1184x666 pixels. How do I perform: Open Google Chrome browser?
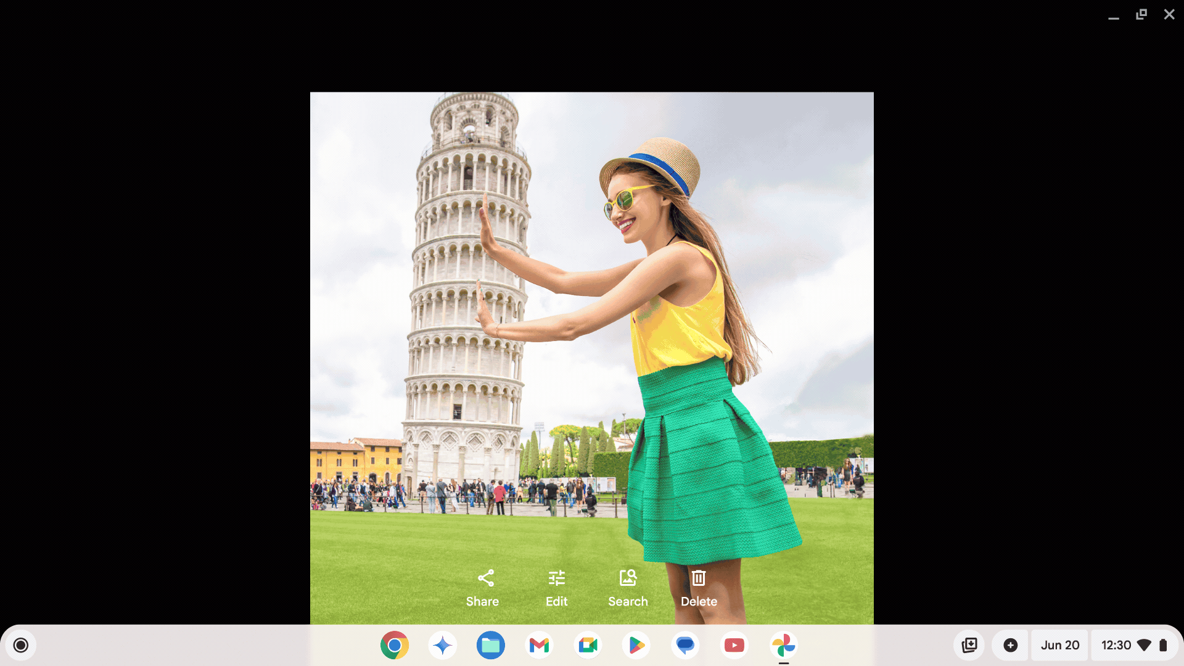tap(393, 645)
